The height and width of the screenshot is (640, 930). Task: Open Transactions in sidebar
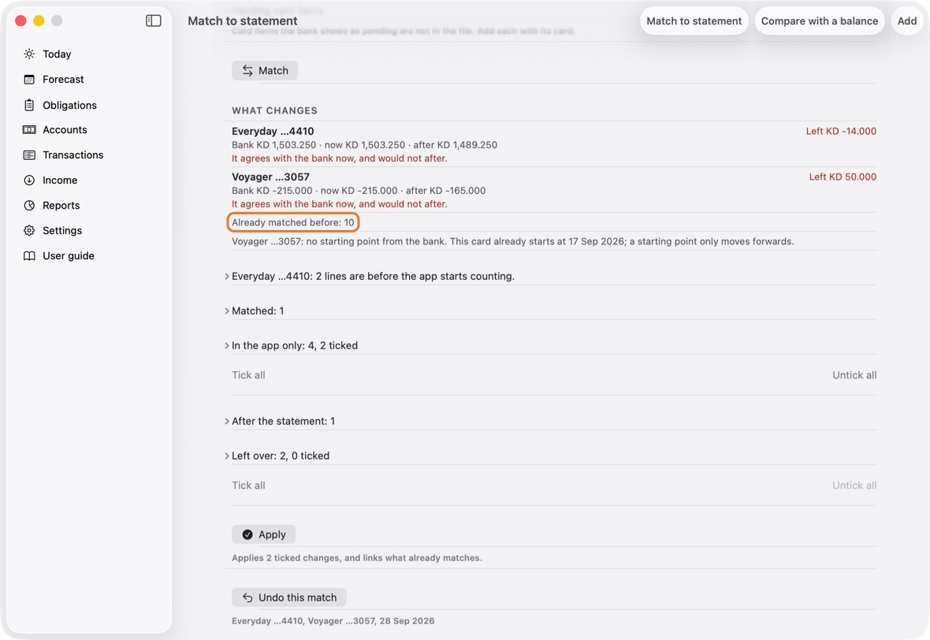(x=73, y=154)
